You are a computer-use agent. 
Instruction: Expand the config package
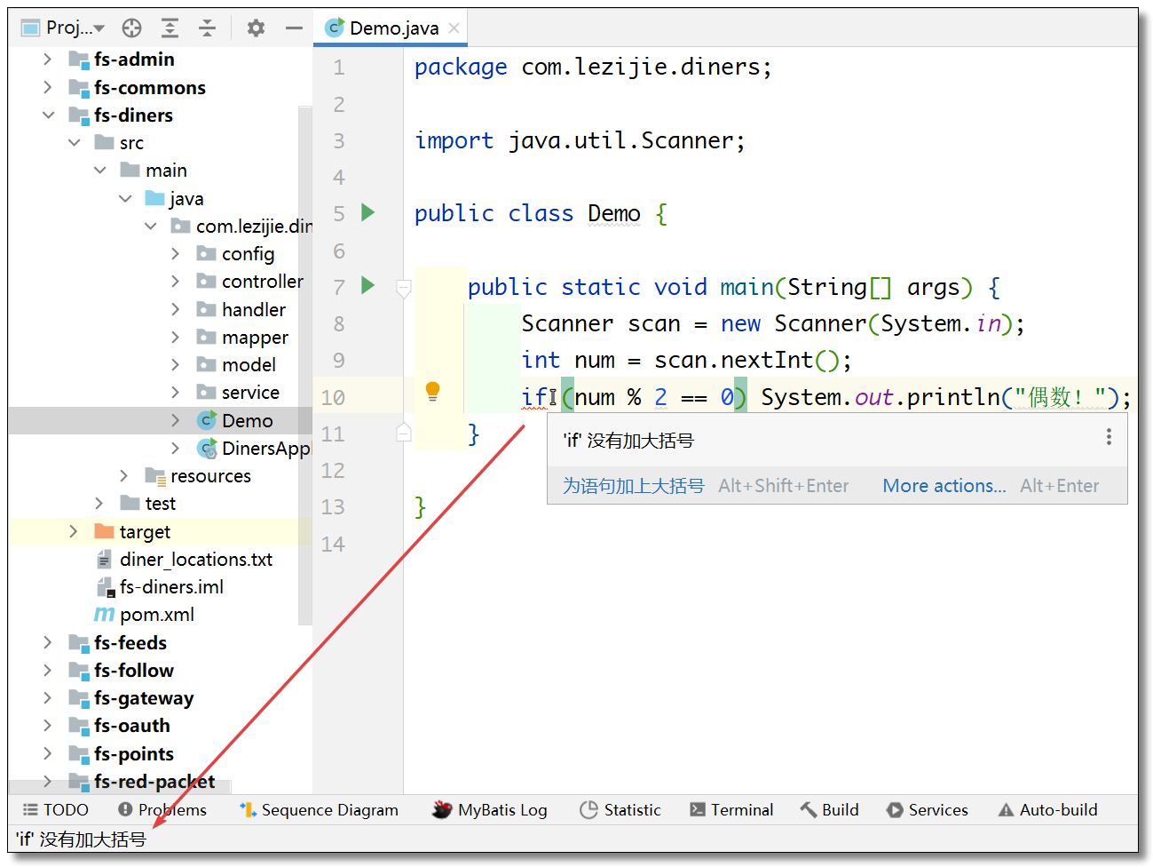tap(176, 253)
